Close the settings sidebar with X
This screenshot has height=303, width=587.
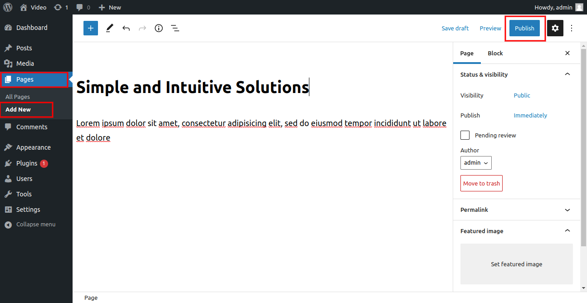click(567, 53)
